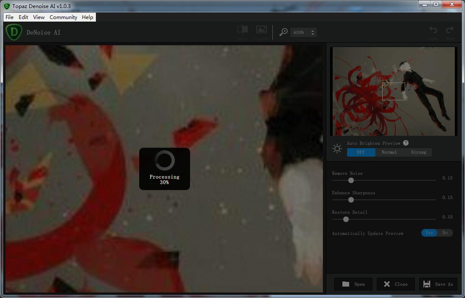
Task: Click the Open button
Action: tap(353, 284)
